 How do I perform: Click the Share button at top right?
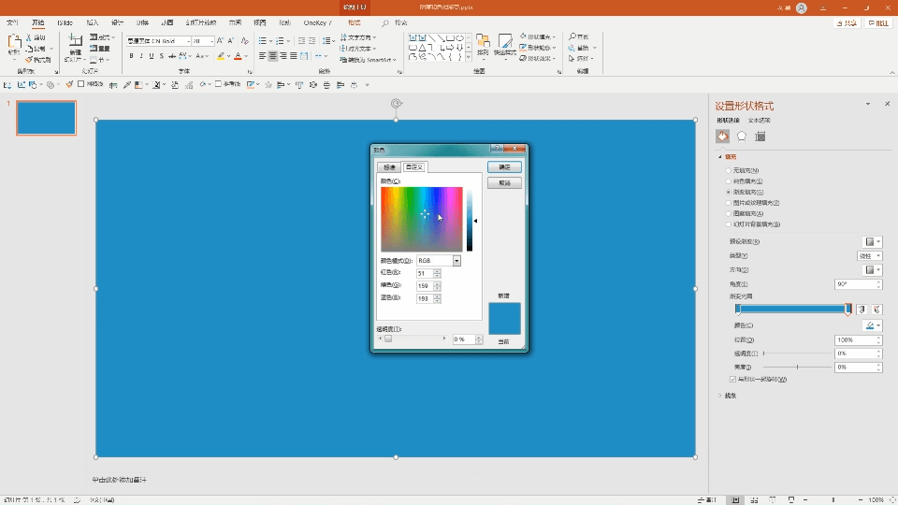[x=847, y=23]
